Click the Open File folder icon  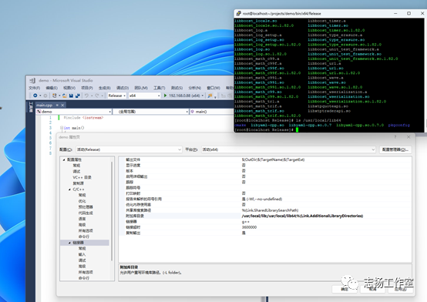(x=65, y=96)
